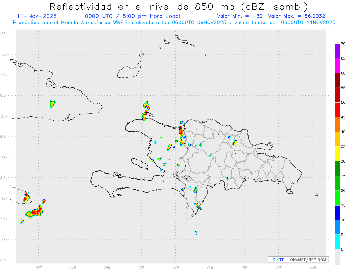Select the bright green 15–20 dBZ band
The image size is (351, 271).
click(x=337, y=198)
